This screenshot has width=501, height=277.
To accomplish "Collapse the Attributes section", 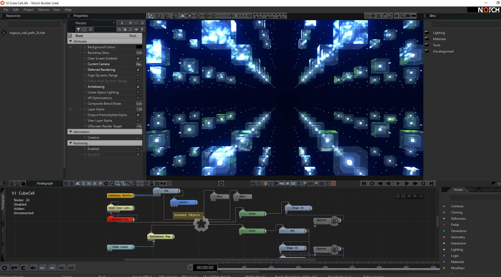I will (71, 41).
